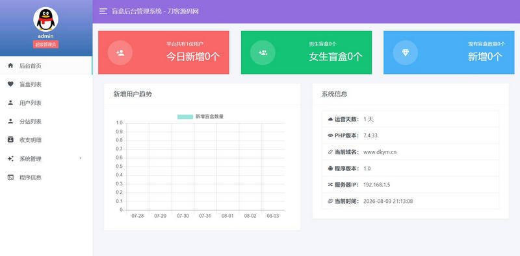
Task: Click the group icon on green card
Action: point(263,52)
